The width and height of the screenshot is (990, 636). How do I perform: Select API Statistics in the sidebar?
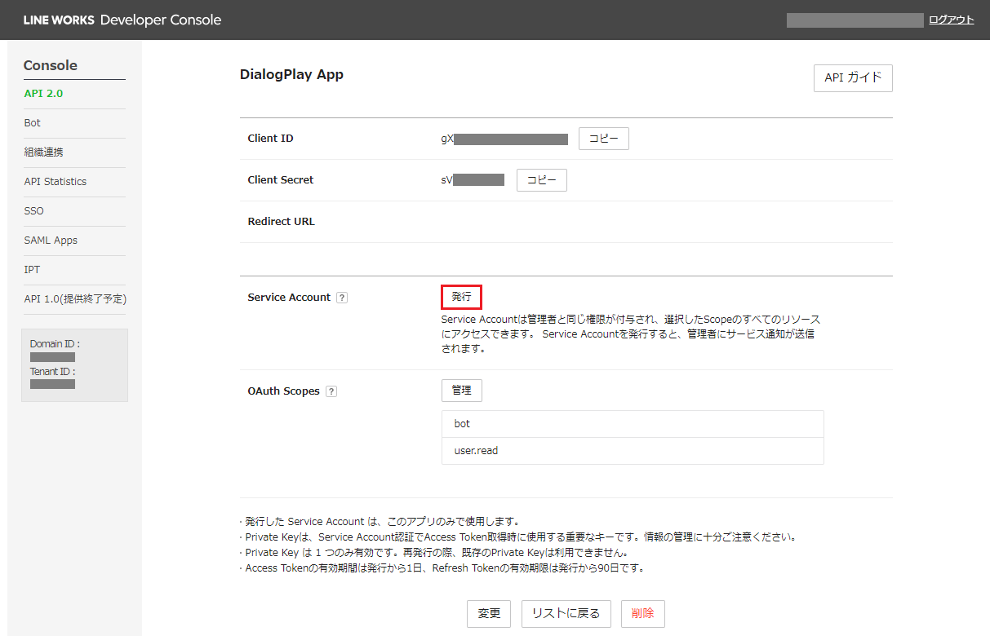click(55, 182)
